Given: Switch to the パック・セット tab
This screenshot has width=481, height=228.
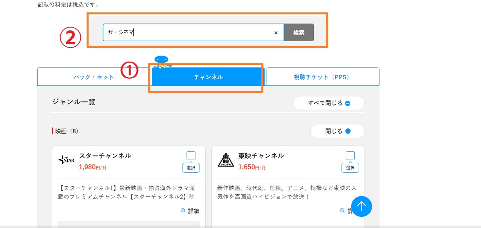Looking at the screenshot, I should (x=94, y=77).
